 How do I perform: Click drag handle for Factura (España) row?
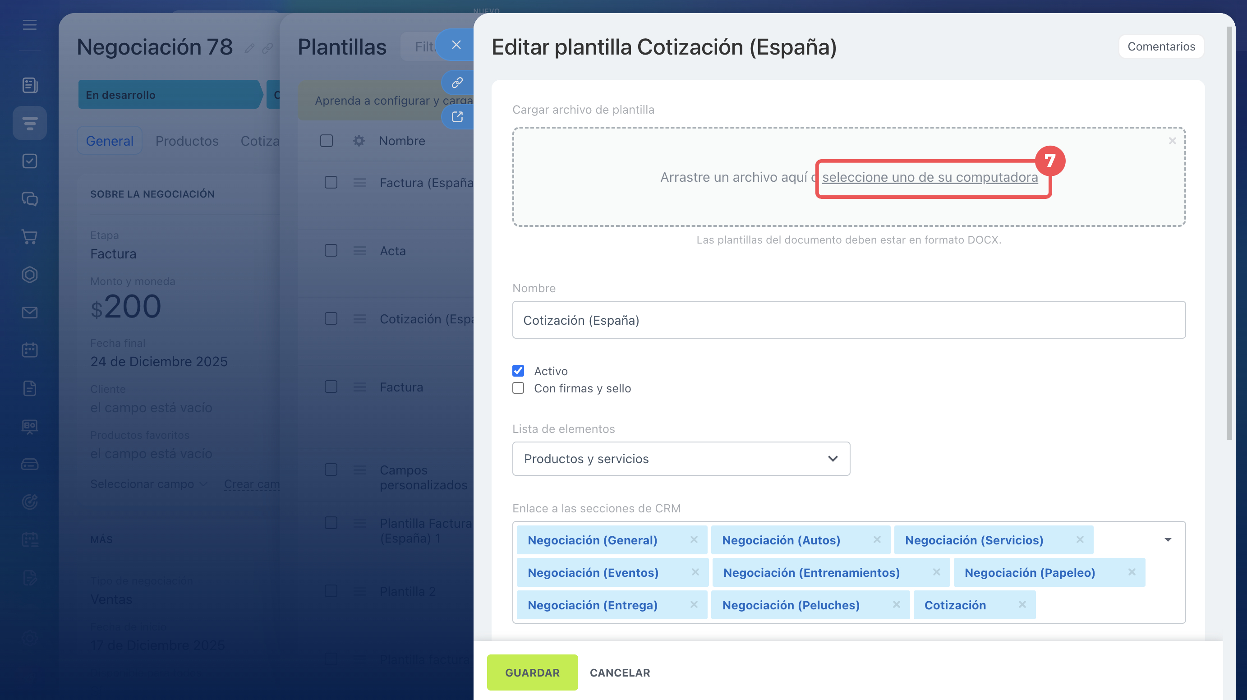(x=359, y=183)
